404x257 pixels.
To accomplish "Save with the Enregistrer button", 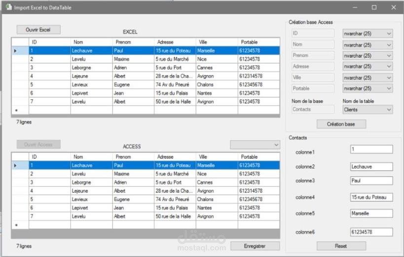I will pos(255,246).
